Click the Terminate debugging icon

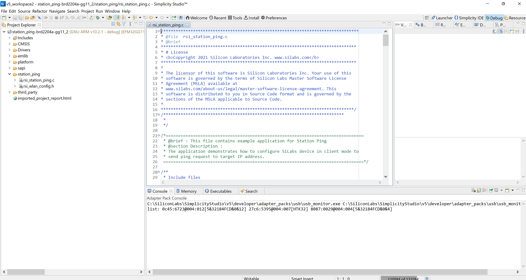pos(56,18)
